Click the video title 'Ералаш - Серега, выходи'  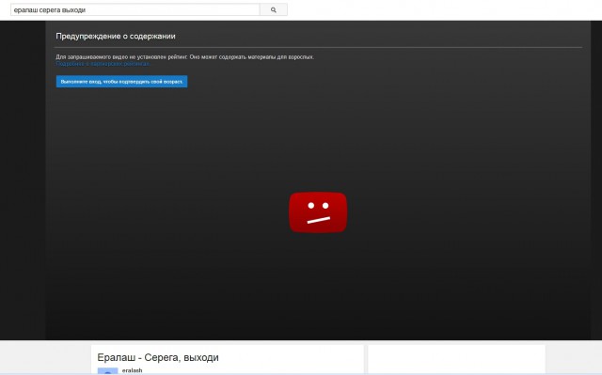coord(158,357)
